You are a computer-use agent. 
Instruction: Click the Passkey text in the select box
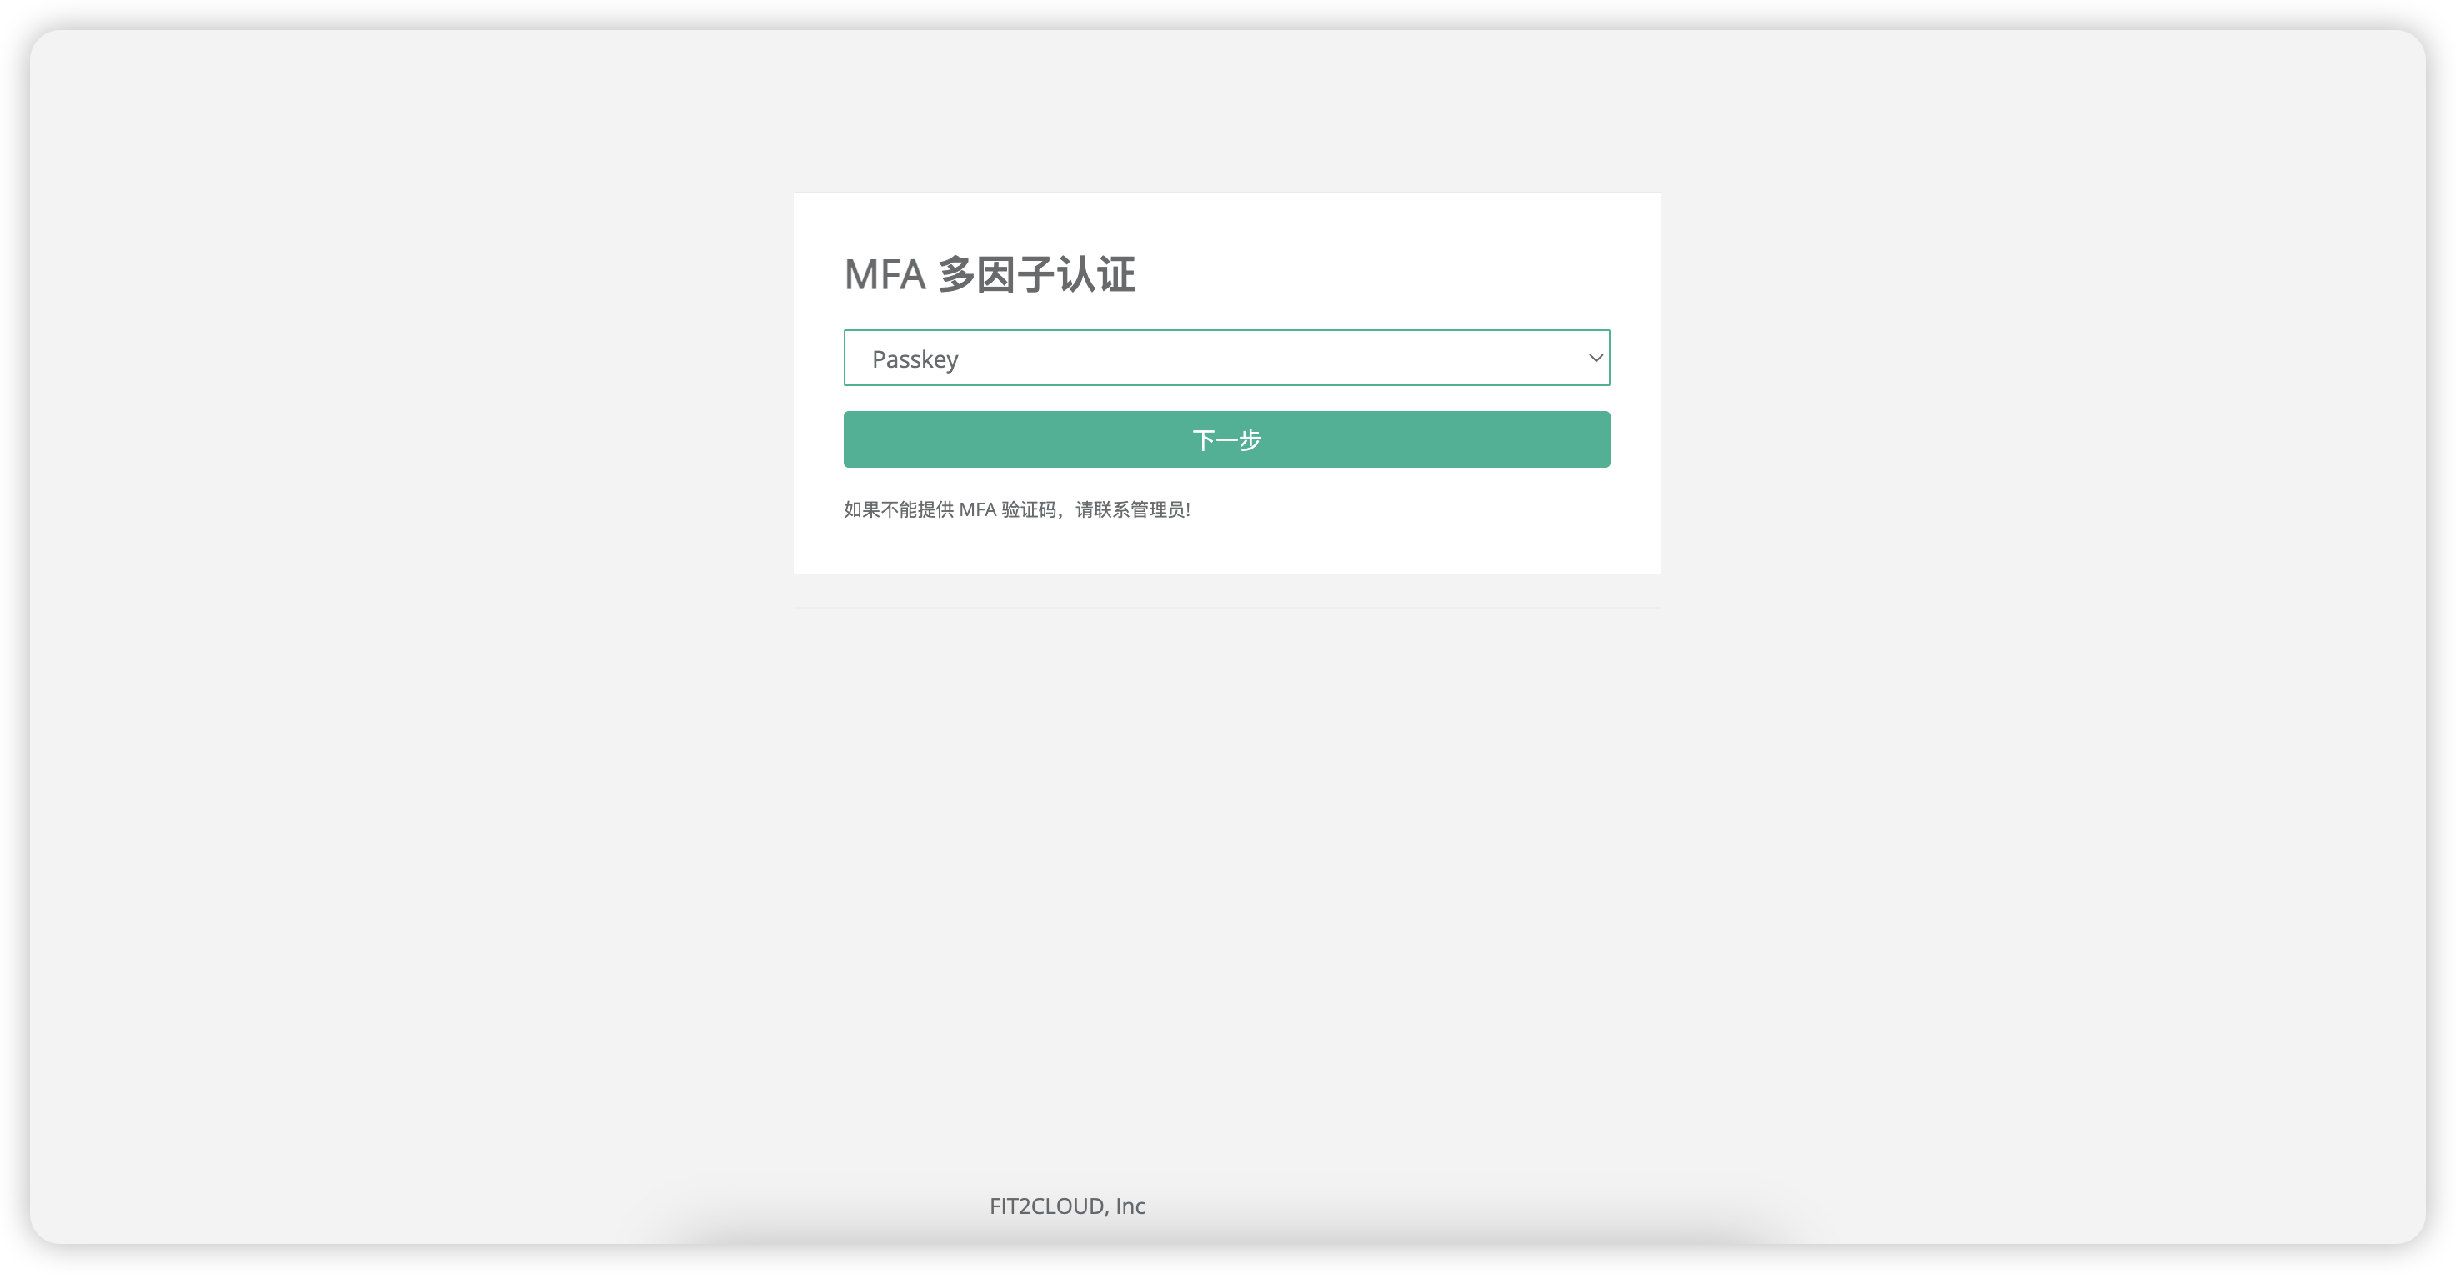click(x=915, y=359)
